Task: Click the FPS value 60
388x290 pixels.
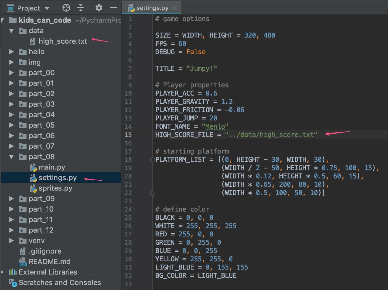Action: 182,44
